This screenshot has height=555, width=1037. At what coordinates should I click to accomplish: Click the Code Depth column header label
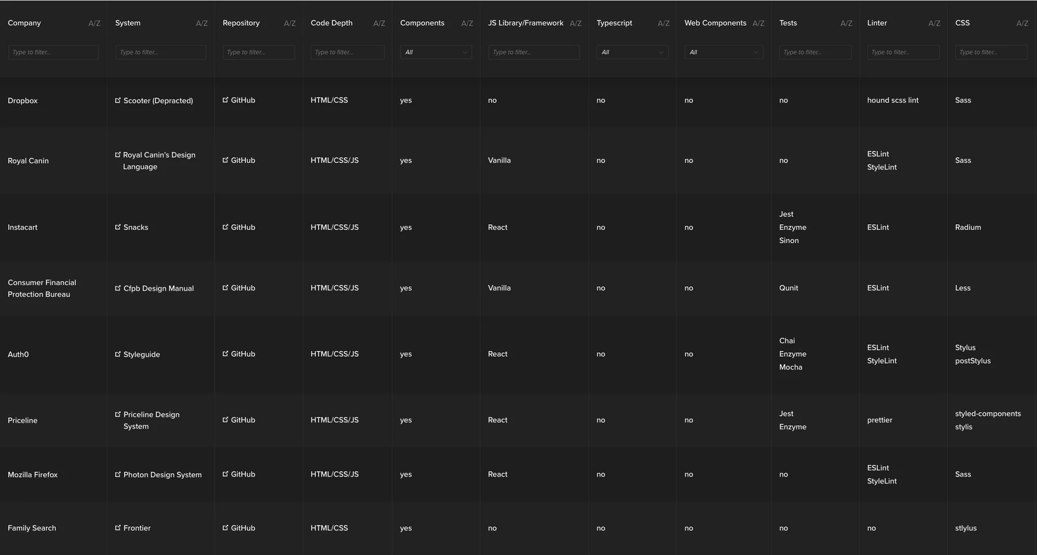(x=332, y=23)
